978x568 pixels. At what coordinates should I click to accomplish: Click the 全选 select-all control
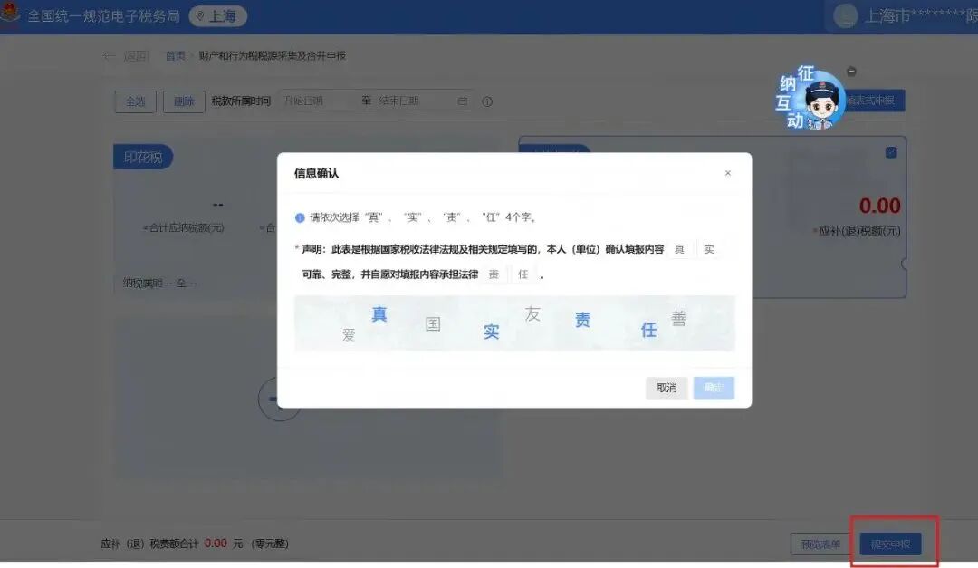(134, 101)
